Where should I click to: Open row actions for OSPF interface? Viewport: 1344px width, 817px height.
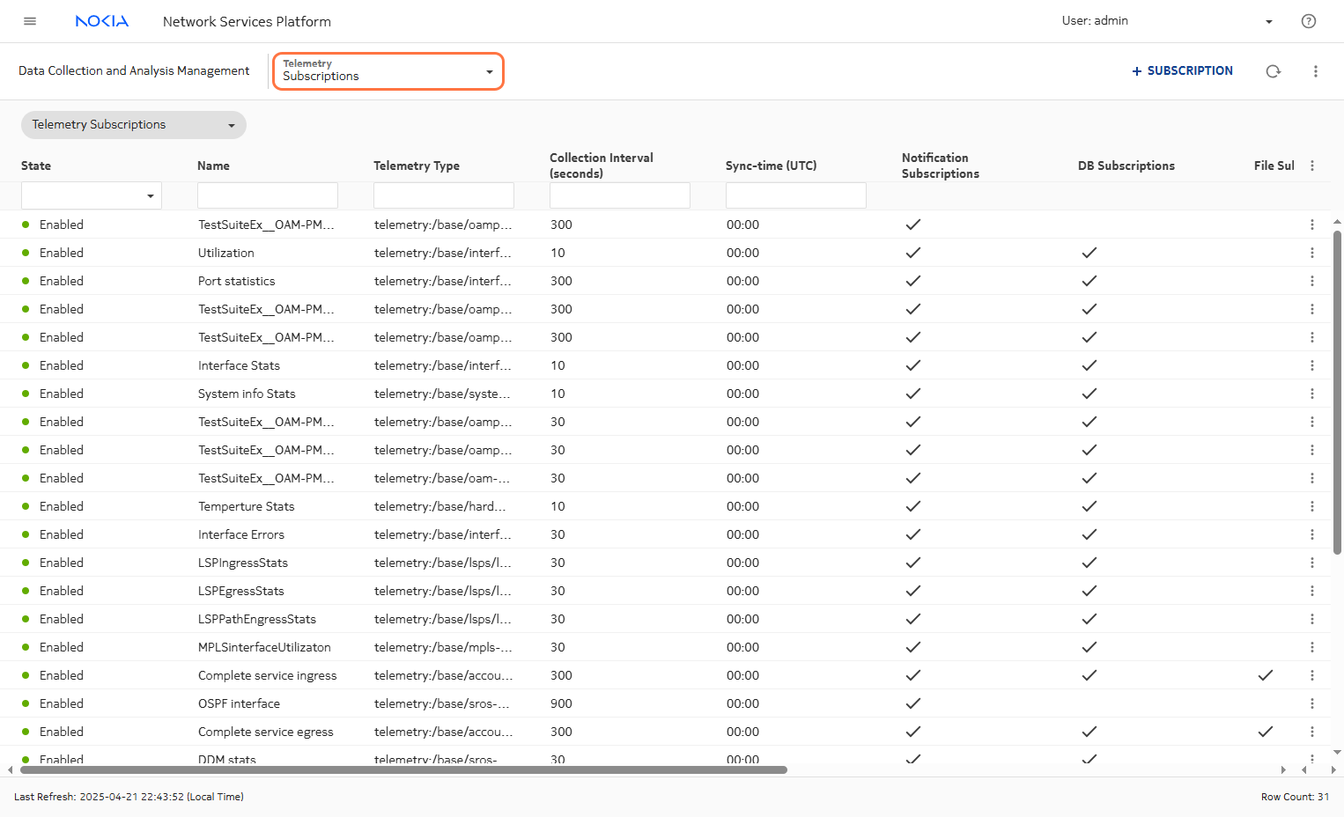pyautogui.click(x=1311, y=703)
